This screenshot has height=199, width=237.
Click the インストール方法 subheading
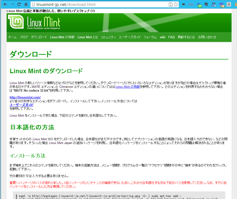point(28,156)
